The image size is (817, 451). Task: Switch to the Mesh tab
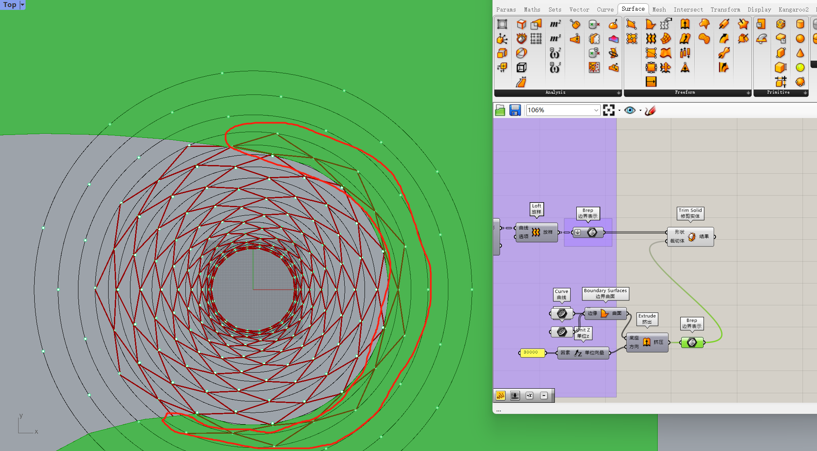coord(659,9)
